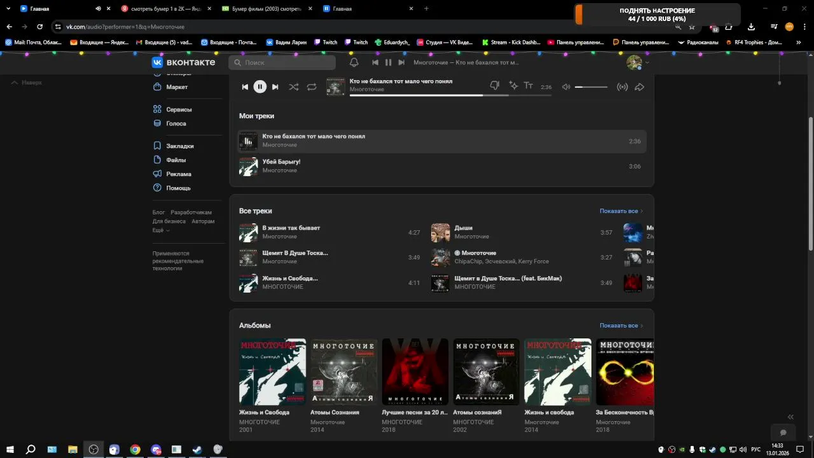Play the track Жизнь и Свобода
Viewport: 814px width, 458px height.
click(329, 282)
